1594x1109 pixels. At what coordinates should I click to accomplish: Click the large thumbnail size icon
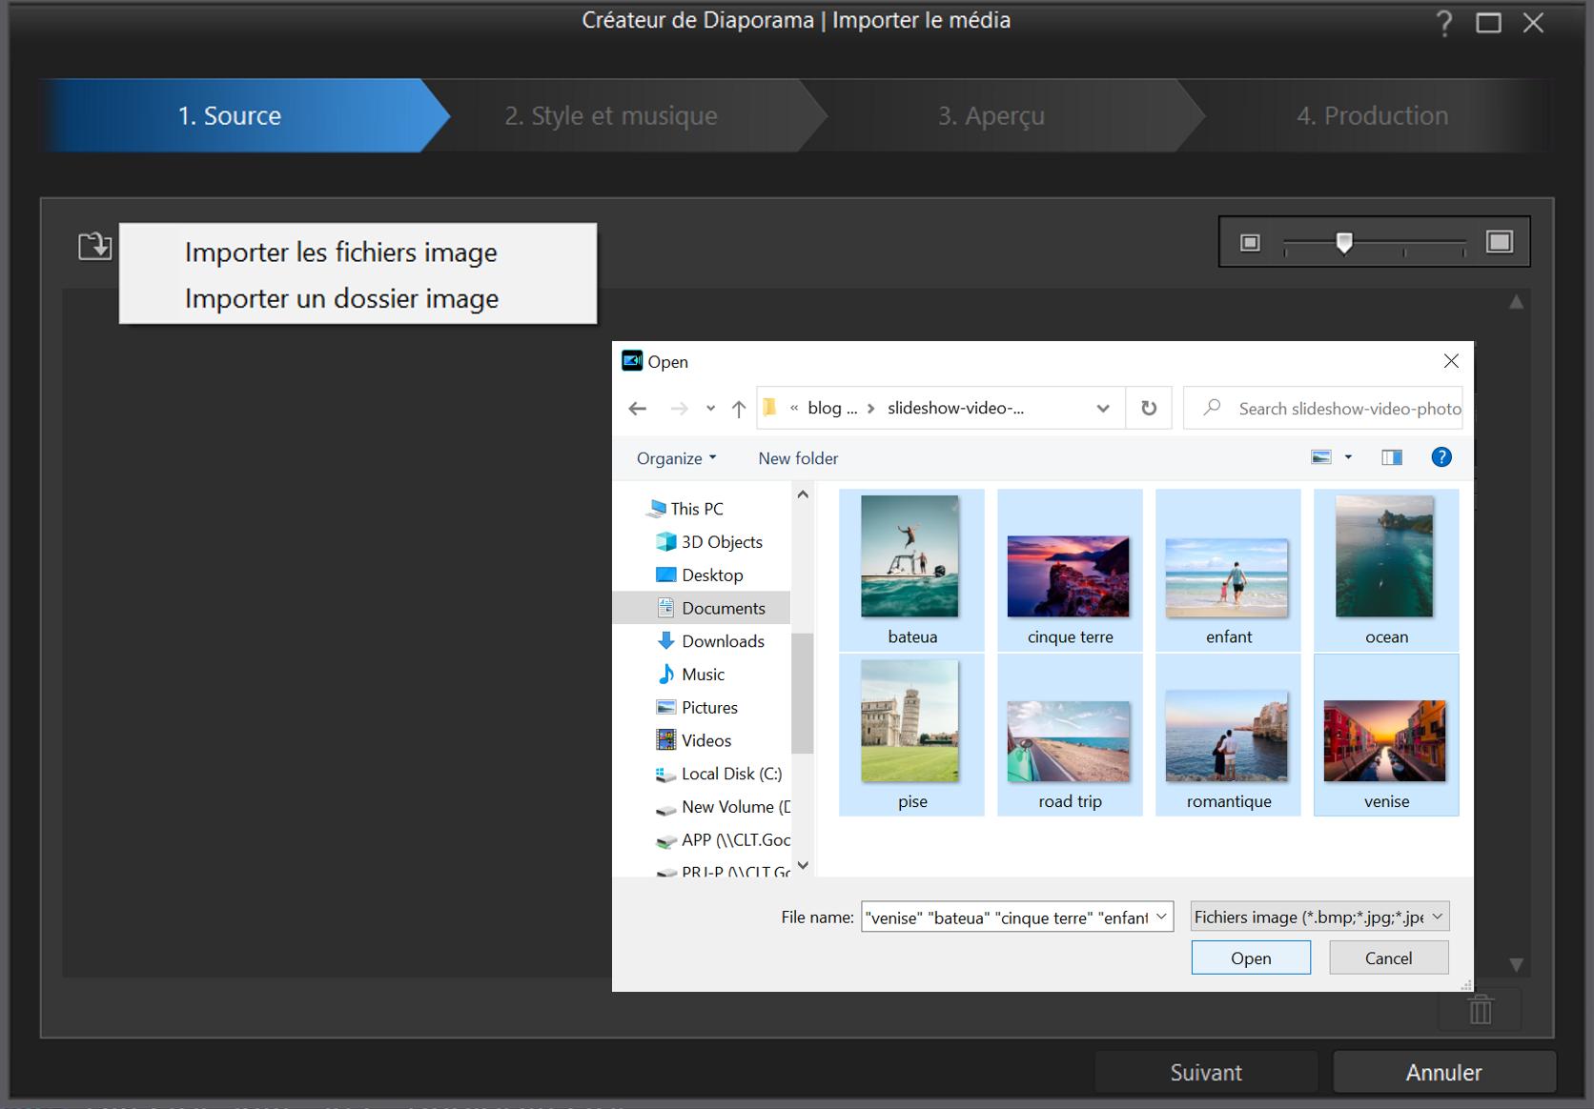pyautogui.click(x=1499, y=242)
